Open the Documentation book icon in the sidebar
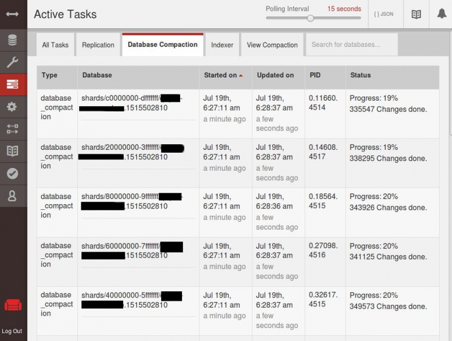The width and height of the screenshot is (452, 341). tap(12, 151)
